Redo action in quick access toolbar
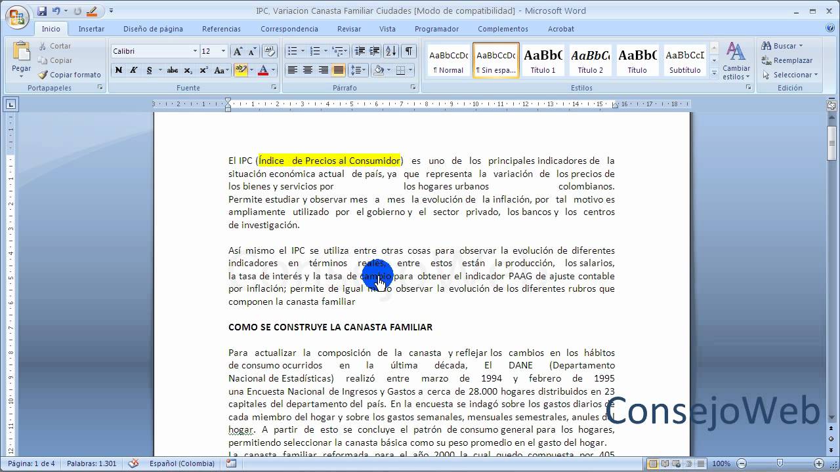 pos(77,11)
